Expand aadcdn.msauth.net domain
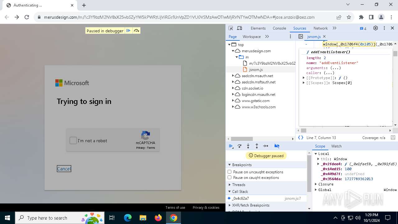 tap(233, 76)
